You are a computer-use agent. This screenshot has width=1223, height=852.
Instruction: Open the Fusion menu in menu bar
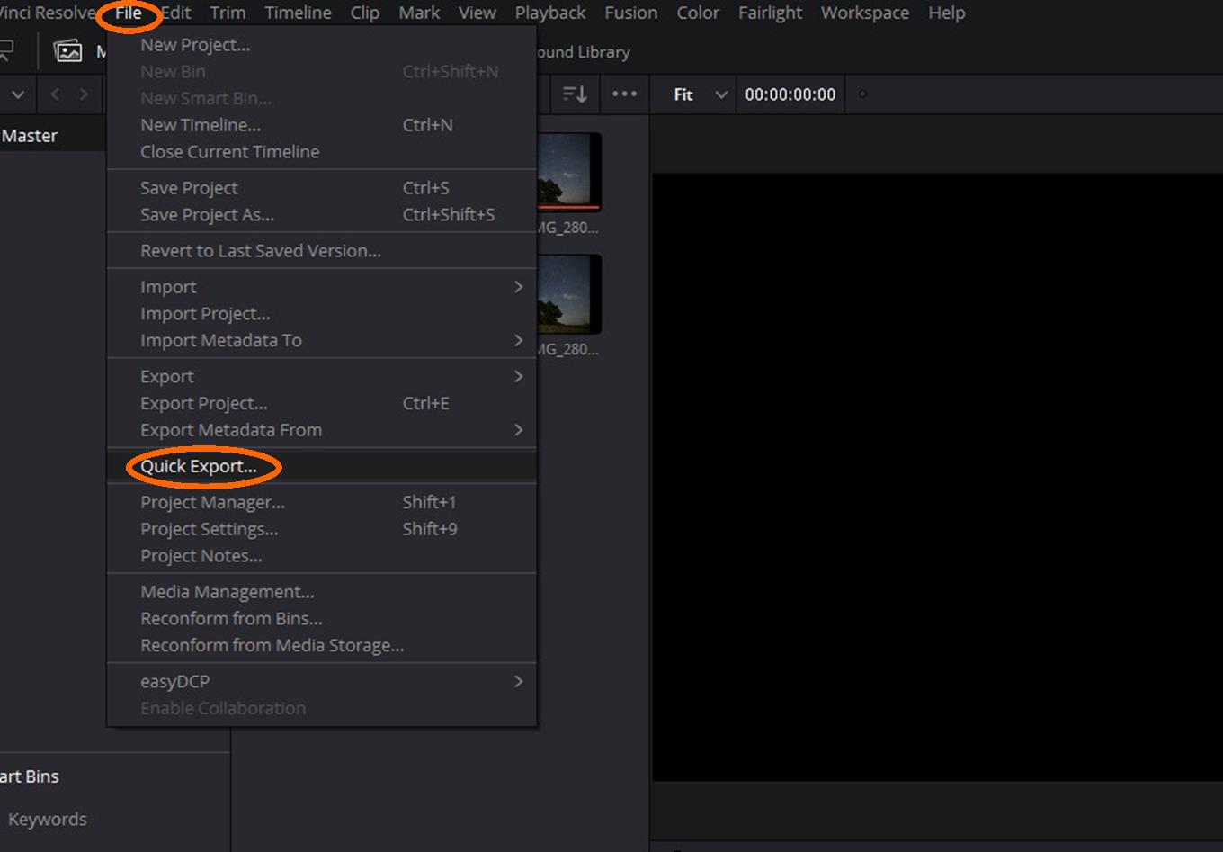coord(630,13)
